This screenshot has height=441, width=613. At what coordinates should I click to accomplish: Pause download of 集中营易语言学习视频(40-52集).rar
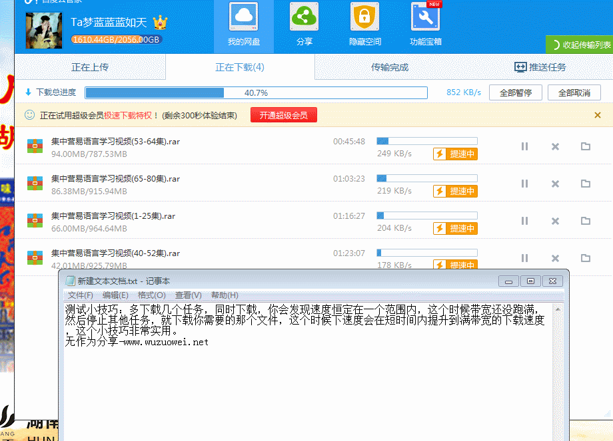(524, 258)
